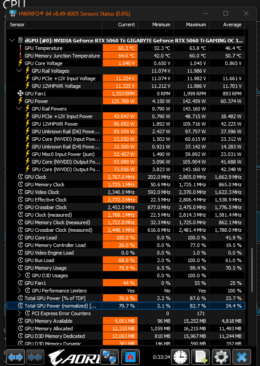Click the 63.8 °C maximum temperature value
This screenshot has width=260, height=366.
coord(197,48)
